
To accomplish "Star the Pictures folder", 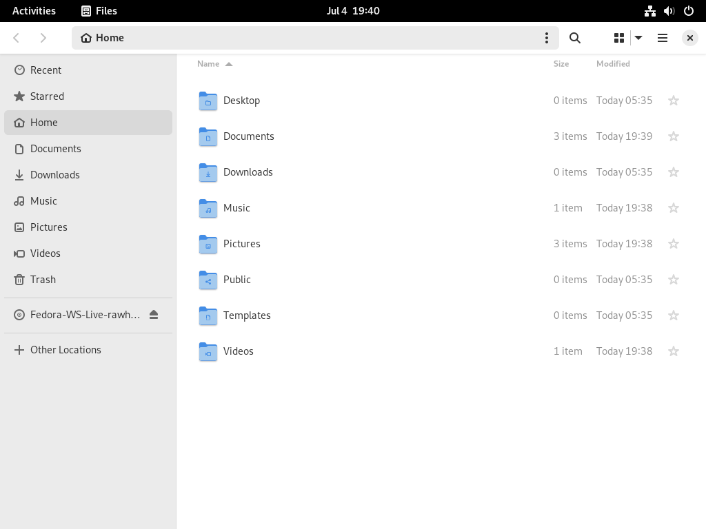I will pyautogui.click(x=673, y=243).
